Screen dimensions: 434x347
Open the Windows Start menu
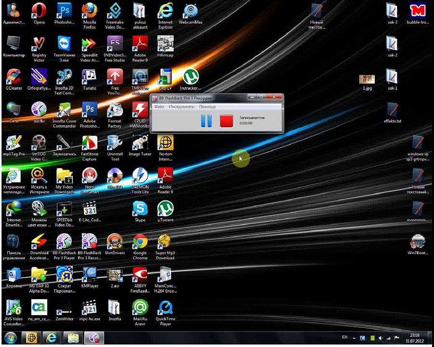coord(11,338)
